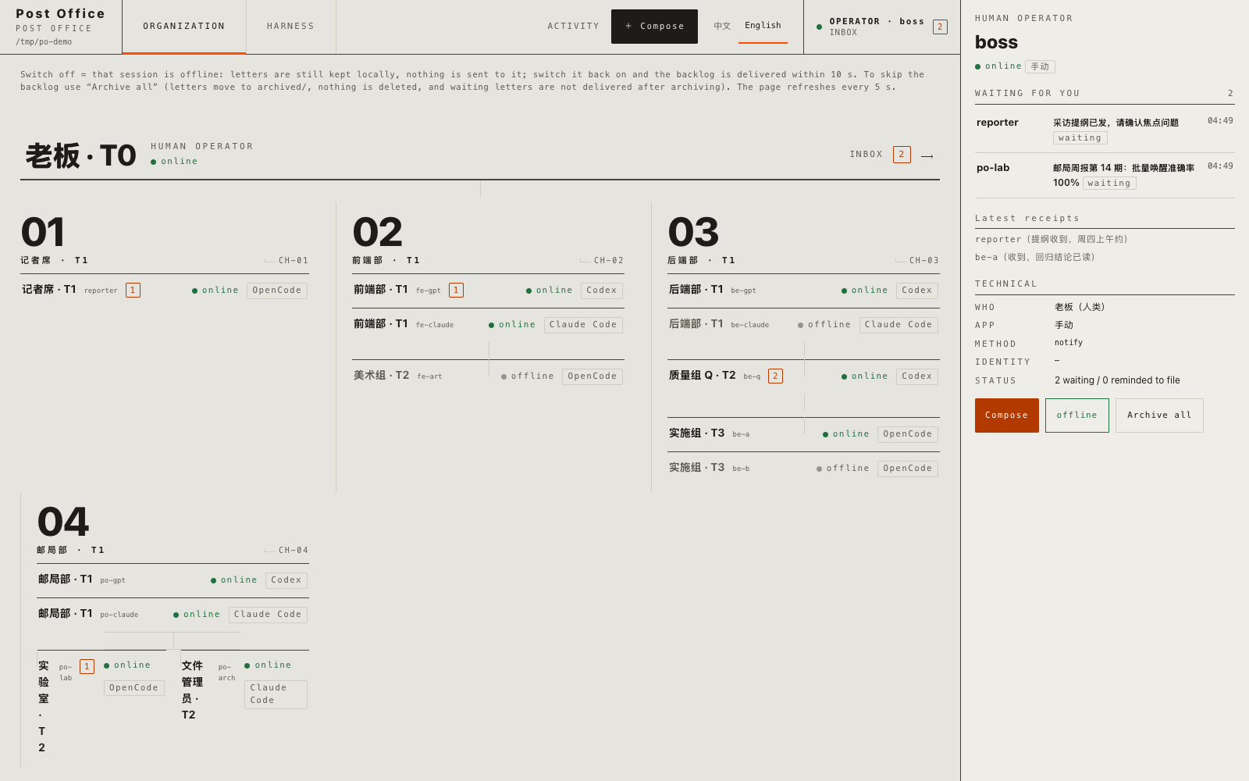Select the 美术组 · T2 fe-art row
Screen dimensions: 1249x781
(488, 376)
